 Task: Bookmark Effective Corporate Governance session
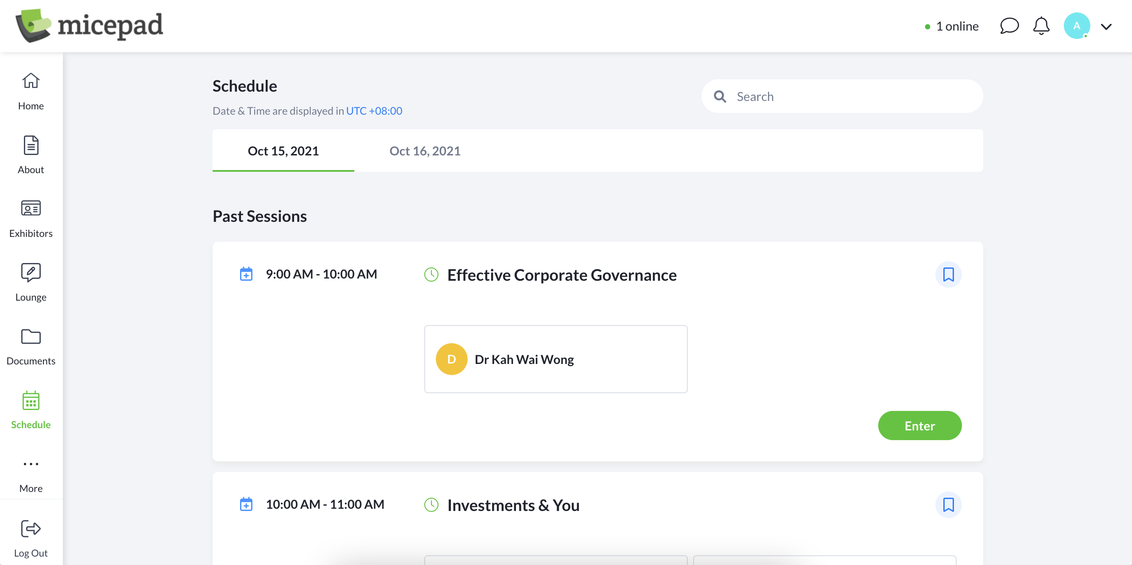tap(948, 275)
